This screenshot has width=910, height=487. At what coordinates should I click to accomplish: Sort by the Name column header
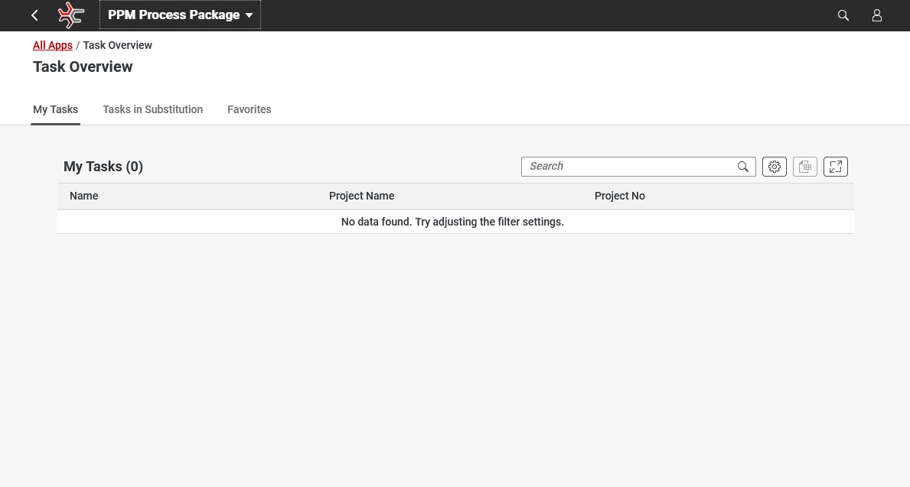(x=84, y=196)
